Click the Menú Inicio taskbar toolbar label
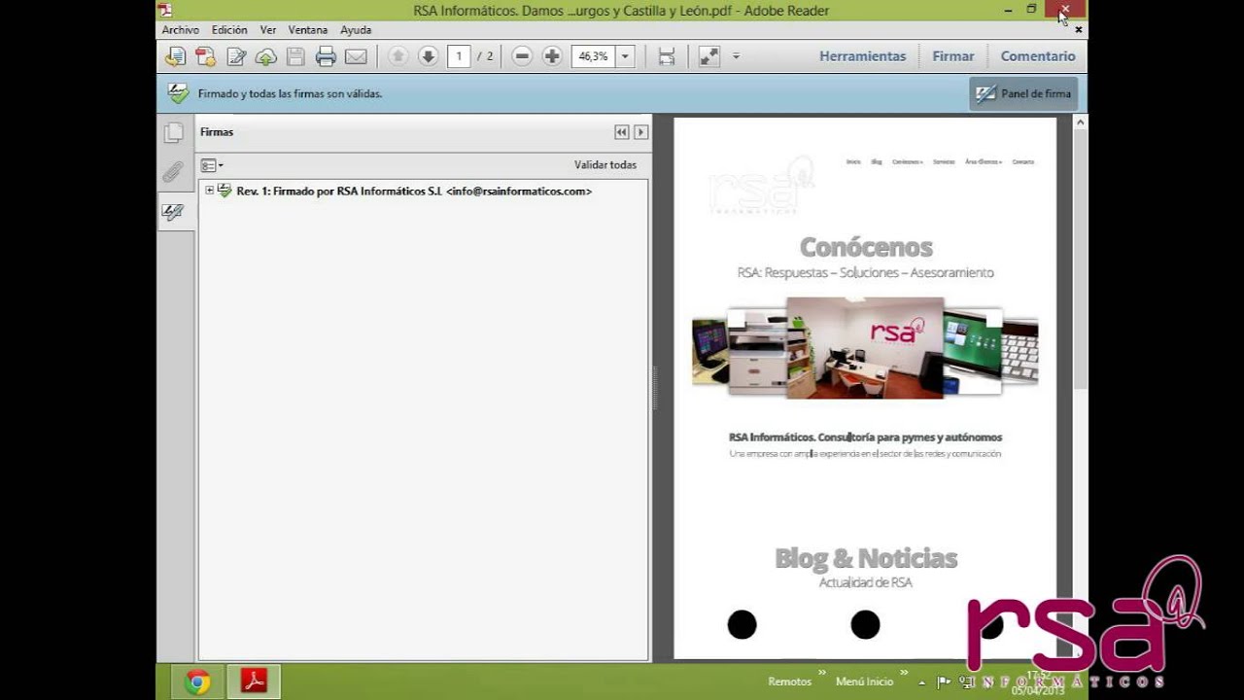1244x700 pixels. [864, 682]
